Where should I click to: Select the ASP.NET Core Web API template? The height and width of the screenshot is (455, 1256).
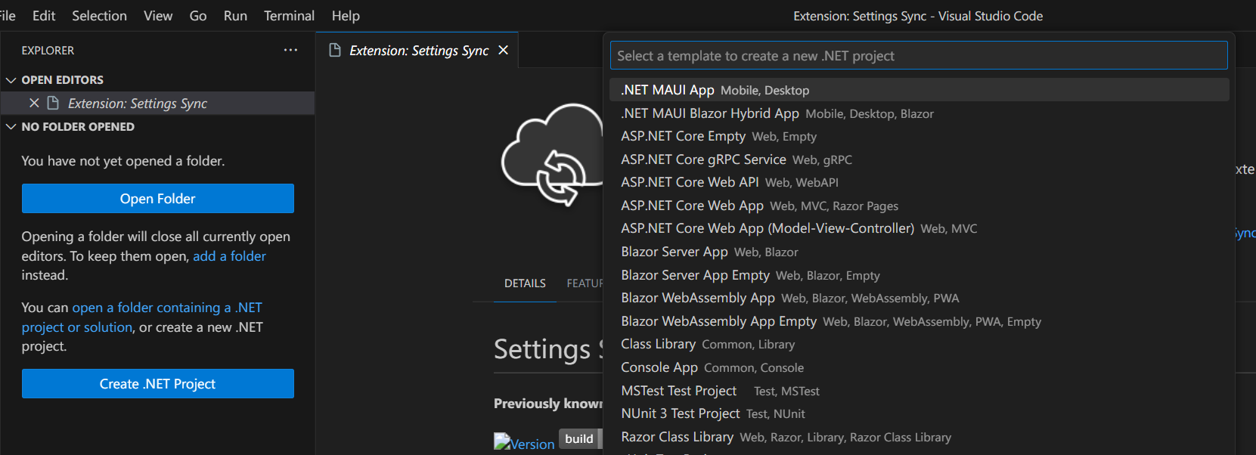coord(919,182)
